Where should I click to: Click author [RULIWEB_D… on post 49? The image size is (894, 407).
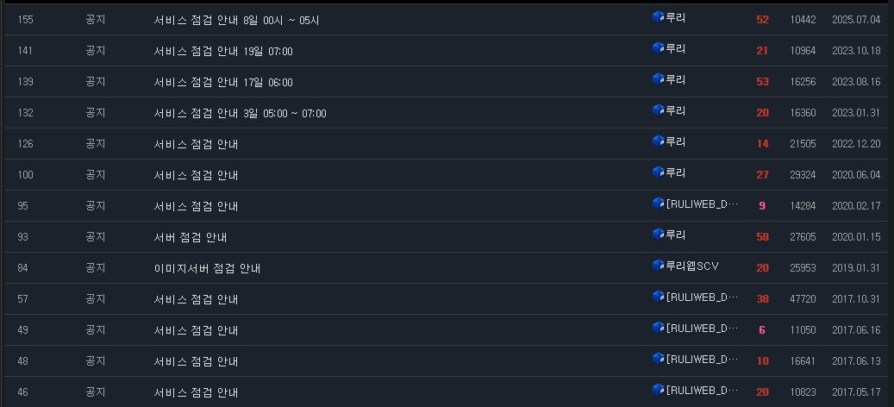coord(702,328)
